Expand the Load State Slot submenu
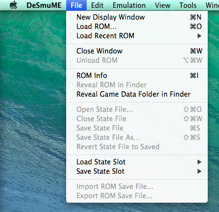 coord(137,162)
